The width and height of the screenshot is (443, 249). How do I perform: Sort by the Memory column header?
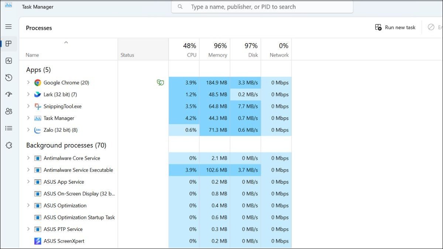[217, 50]
